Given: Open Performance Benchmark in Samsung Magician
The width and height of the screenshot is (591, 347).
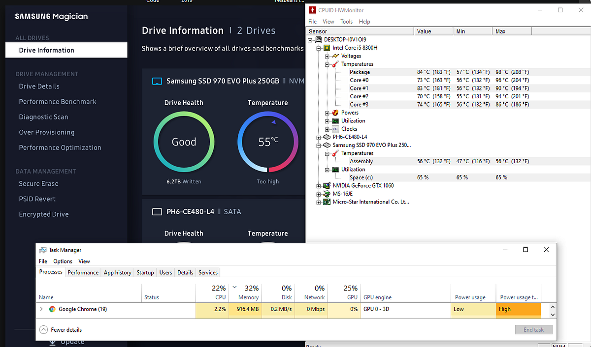Looking at the screenshot, I should click(x=58, y=102).
